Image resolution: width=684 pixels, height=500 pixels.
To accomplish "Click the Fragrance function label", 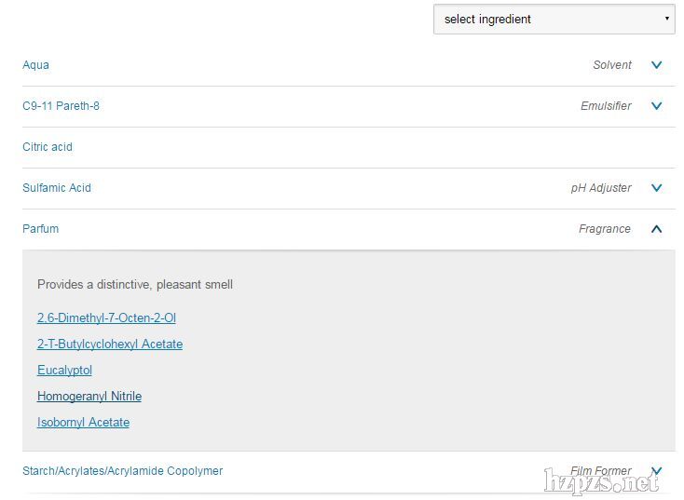I will coord(604,229).
